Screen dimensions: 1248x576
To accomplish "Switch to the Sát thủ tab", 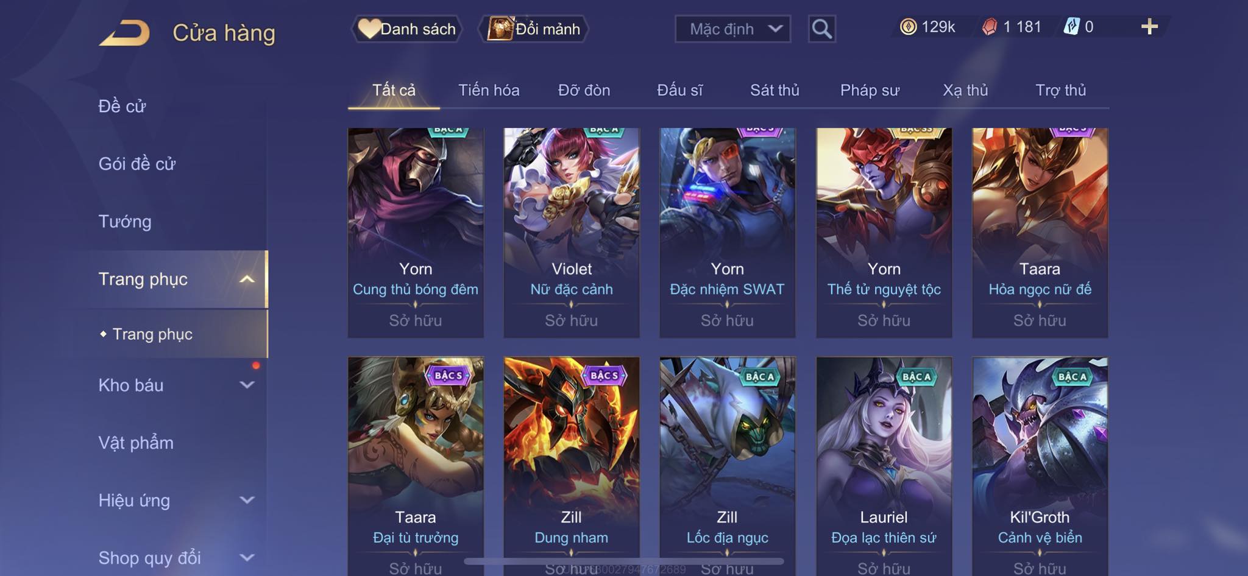I will (775, 90).
